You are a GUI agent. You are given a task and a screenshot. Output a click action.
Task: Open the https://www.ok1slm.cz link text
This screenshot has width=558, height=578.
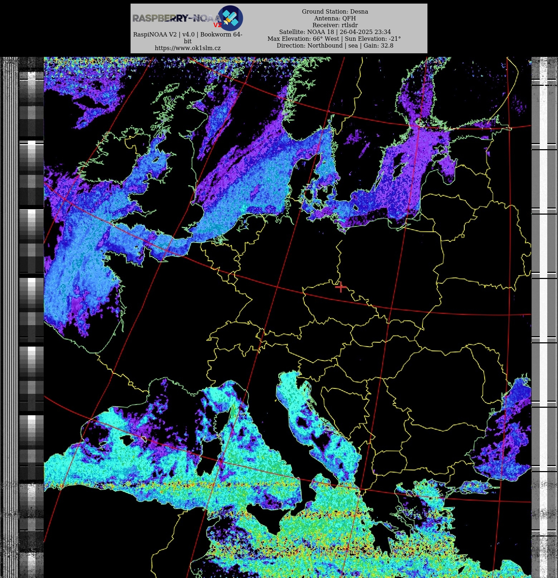point(188,48)
